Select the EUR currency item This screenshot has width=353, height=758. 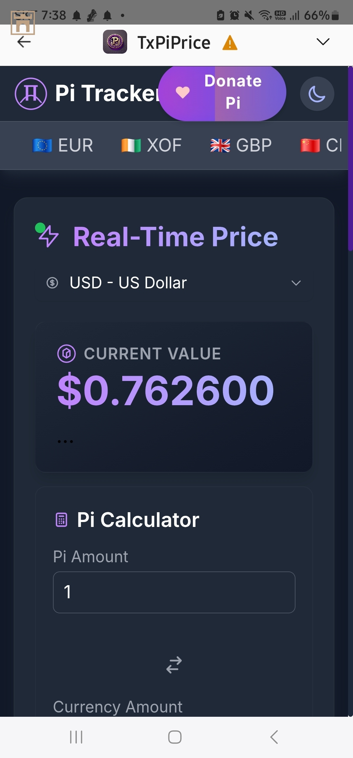click(63, 145)
